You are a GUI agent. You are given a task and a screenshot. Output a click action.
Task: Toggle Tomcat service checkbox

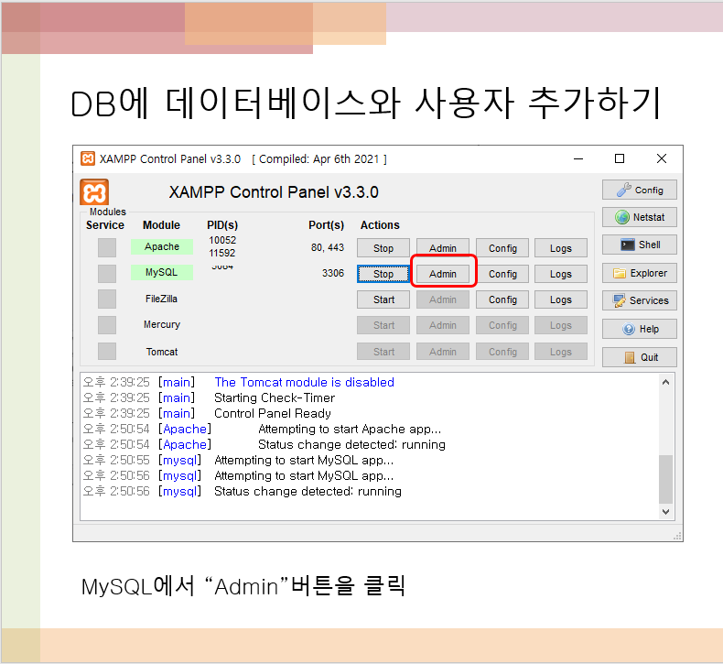point(107,351)
